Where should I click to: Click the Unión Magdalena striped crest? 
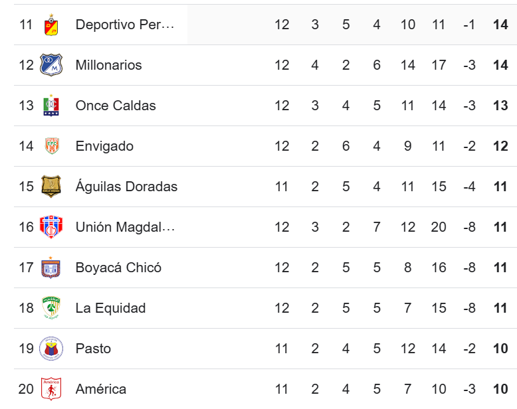pos(51,227)
